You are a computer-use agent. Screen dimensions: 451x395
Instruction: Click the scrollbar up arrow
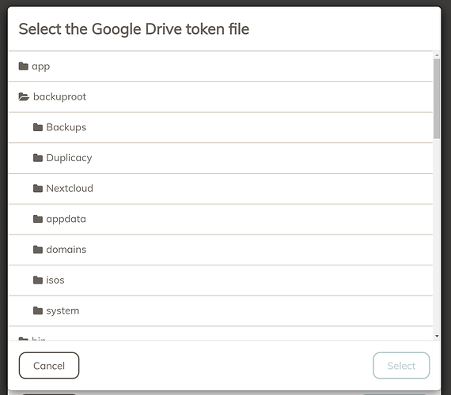[x=437, y=55]
